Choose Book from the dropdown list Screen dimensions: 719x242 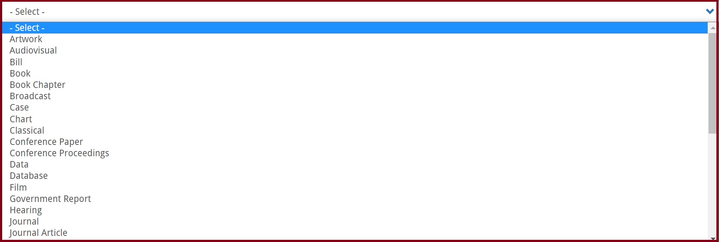tap(355, 73)
